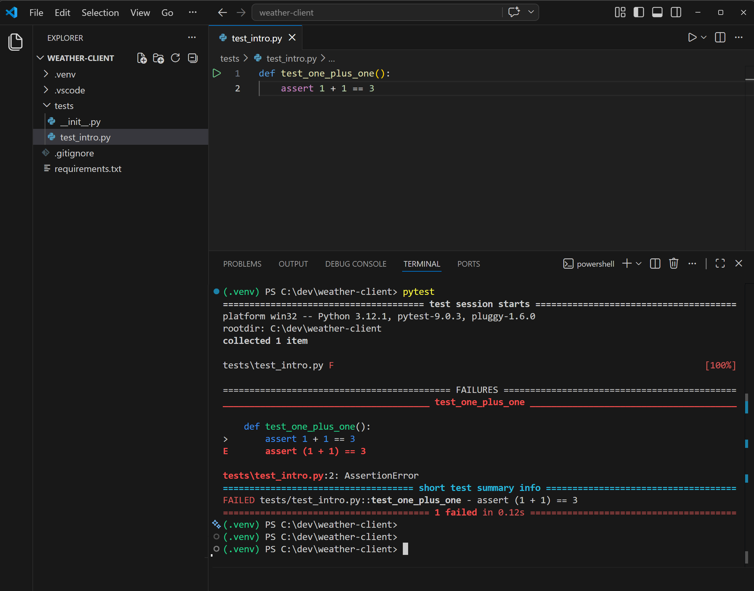
Task: Customize layout from the title bar
Action: [620, 13]
